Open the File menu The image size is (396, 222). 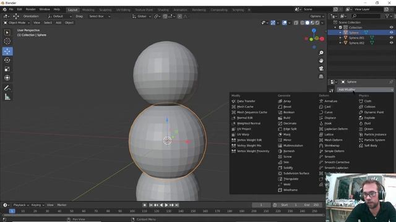pos(11,9)
